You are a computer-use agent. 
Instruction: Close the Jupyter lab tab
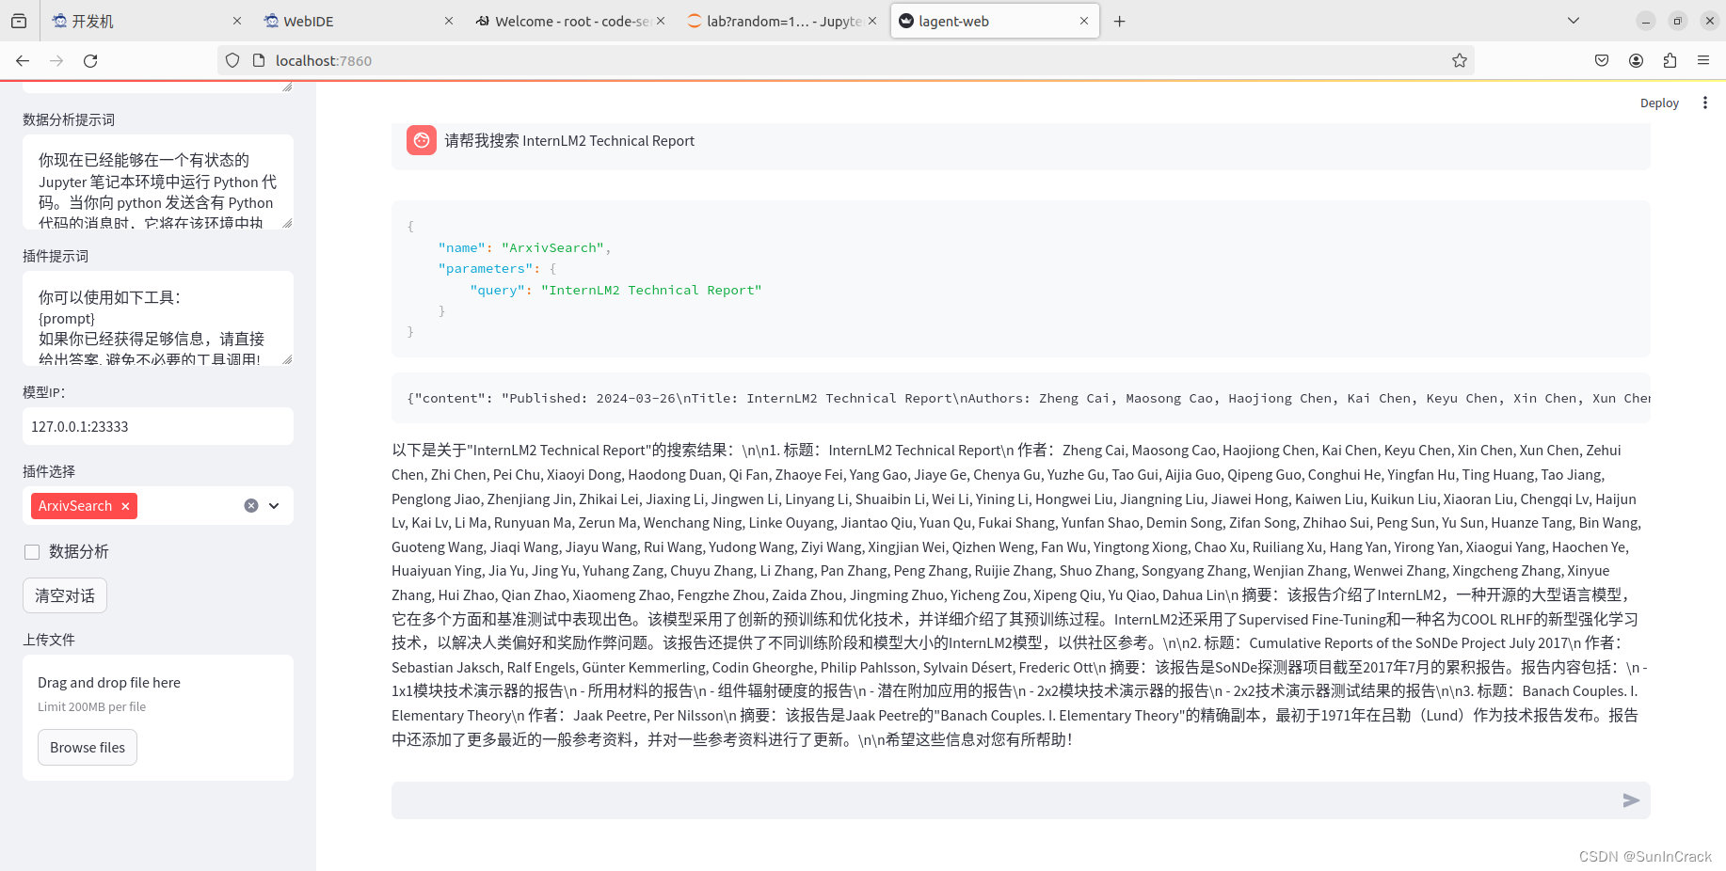[872, 21]
